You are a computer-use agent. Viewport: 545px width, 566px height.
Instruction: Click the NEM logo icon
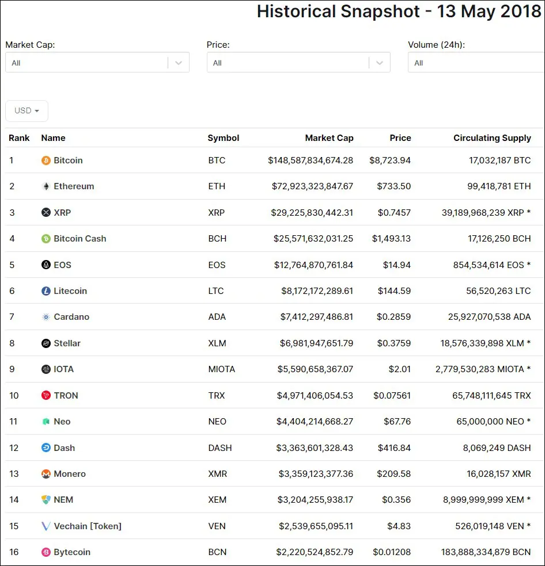[46, 500]
